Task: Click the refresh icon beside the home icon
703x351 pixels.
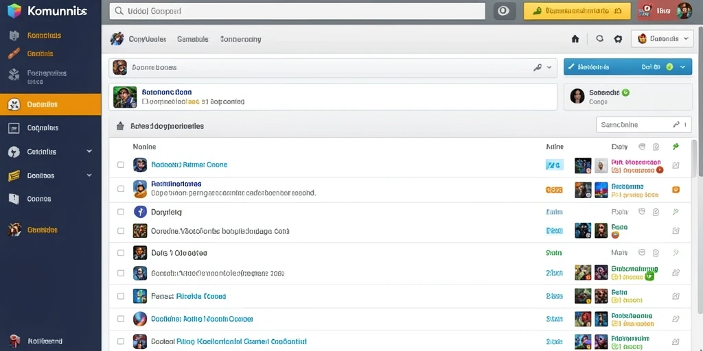Action: [599, 39]
